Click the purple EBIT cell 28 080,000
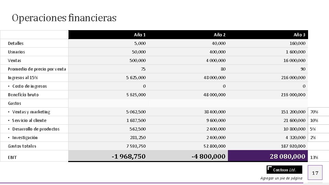 tap(287, 156)
